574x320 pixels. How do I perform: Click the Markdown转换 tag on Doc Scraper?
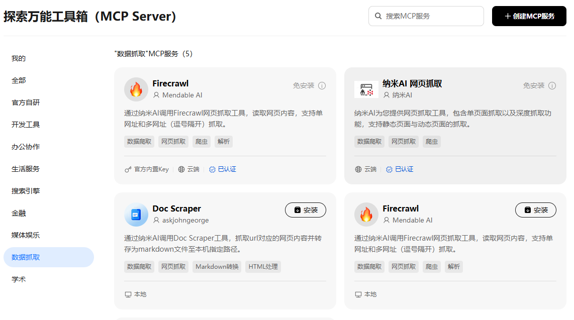(217, 267)
